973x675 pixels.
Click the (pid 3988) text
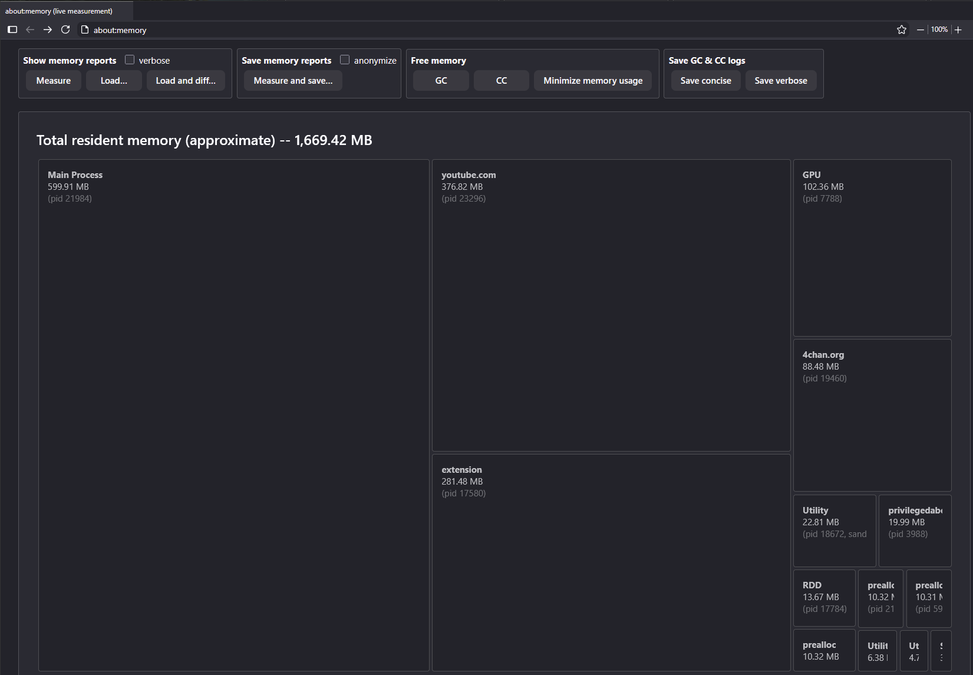[x=908, y=534]
